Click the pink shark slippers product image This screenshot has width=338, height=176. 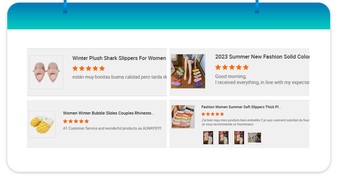(x=46, y=72)
